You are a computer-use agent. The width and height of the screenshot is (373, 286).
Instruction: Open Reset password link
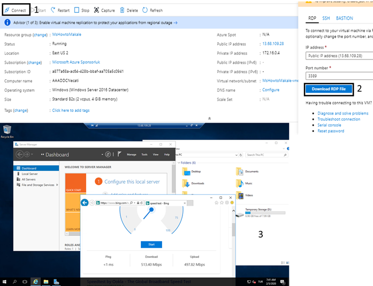click(331, 131)
